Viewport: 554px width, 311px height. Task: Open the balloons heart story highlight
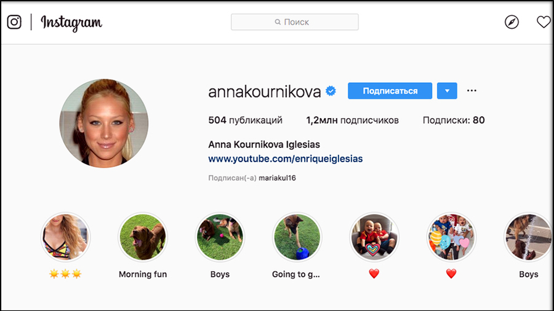(451, 237)
